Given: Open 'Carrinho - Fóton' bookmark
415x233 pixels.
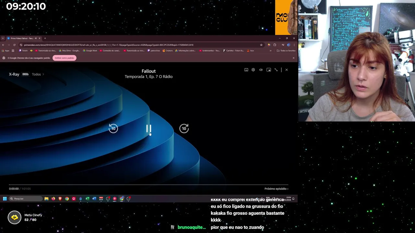Looking at the screenshot, I should (x=233, y=51).
